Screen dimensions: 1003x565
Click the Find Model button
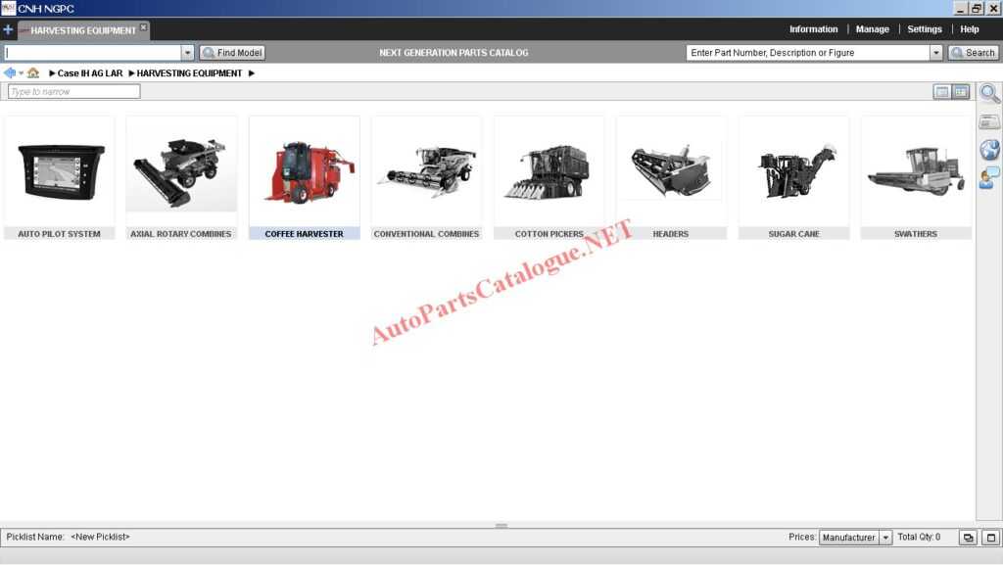pos(232,53)
